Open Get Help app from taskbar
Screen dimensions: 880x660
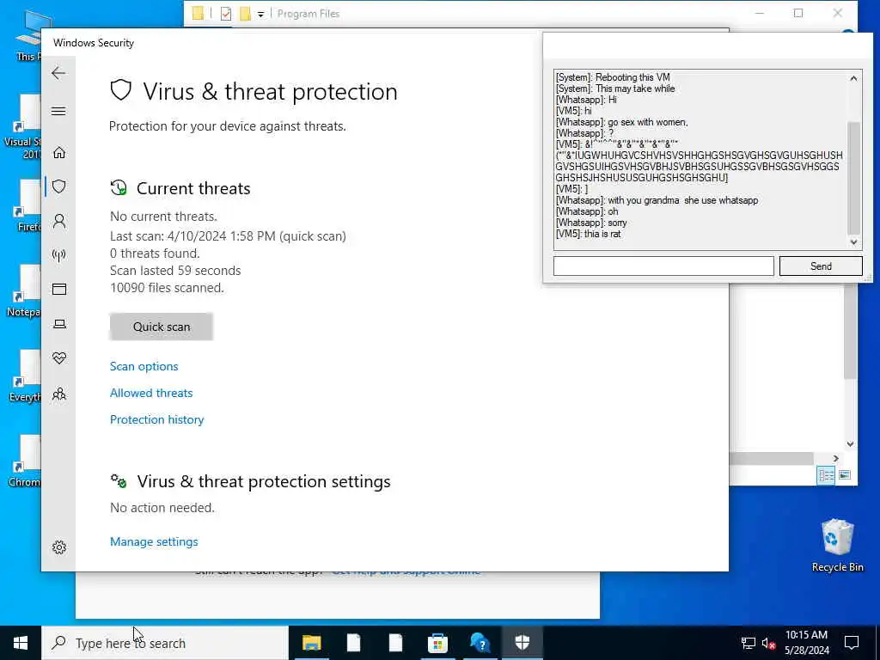[480, 643]
